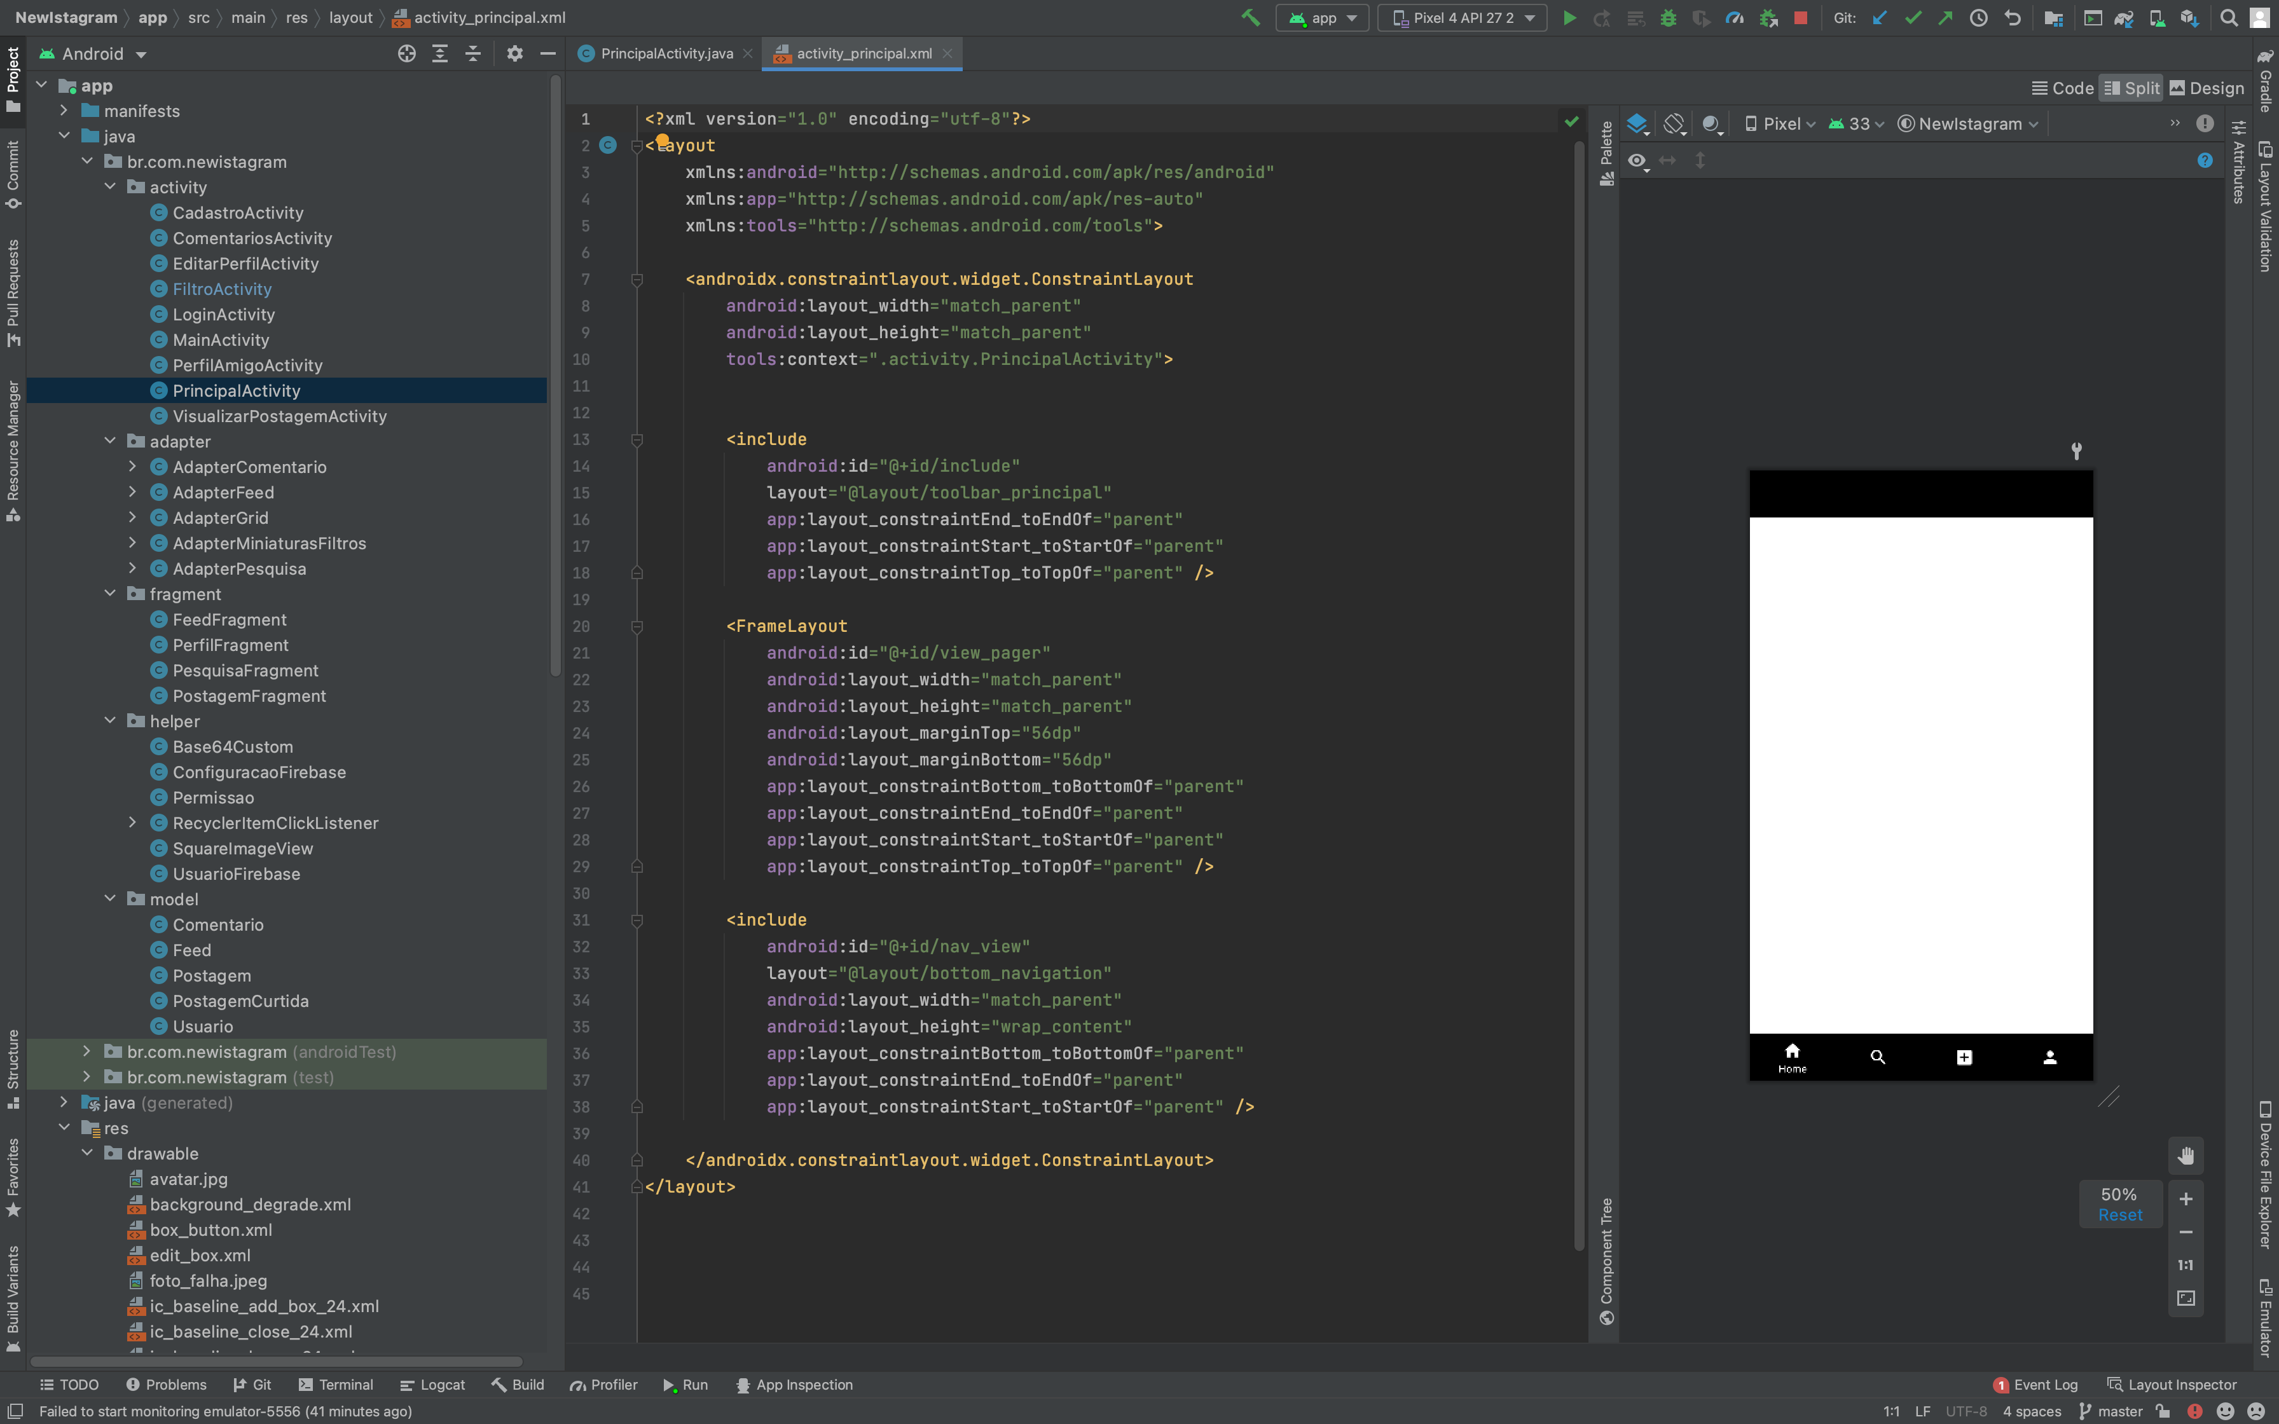
Task: Reset the preview zoom to default
Action: (2119, 1216)
